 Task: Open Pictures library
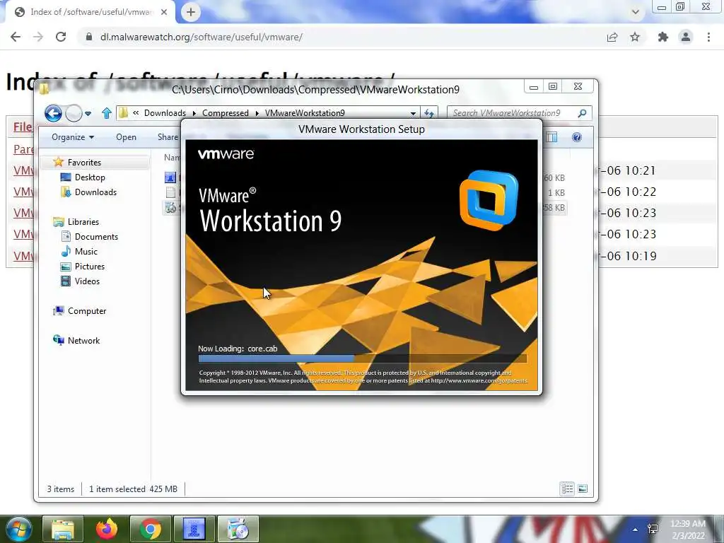pos(90,267)
